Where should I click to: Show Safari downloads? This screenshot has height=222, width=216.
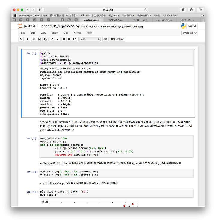[183, 10]
